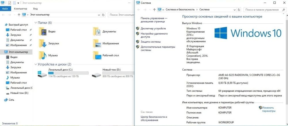Click chevron after Система и безопасность breadcrumb
The image size is (288, 126).
click(x=197, y=10)
